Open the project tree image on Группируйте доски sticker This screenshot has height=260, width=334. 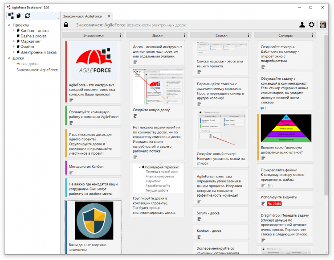pyautogui.click(x=158, y=178)
